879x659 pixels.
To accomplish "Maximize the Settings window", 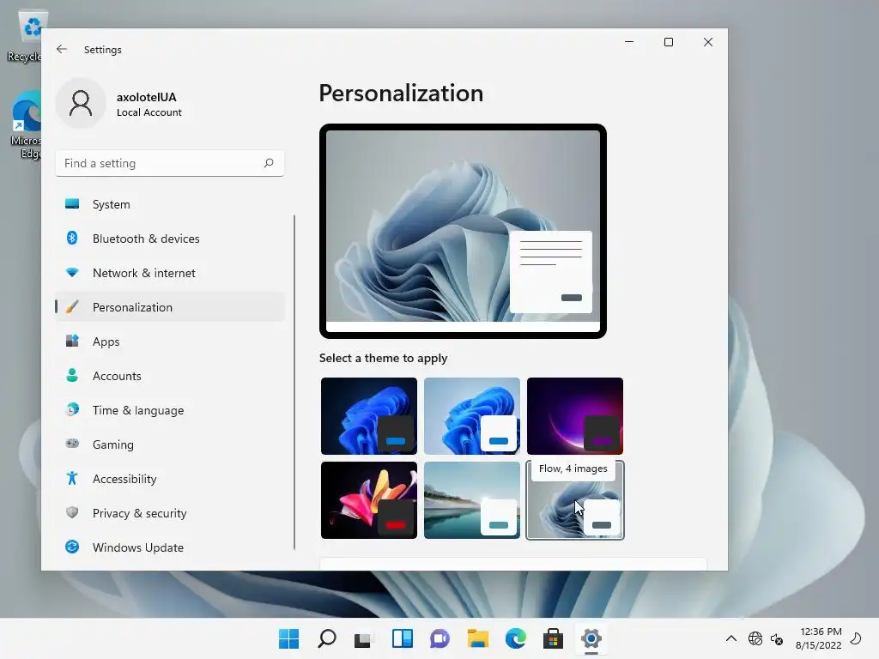I will (x=668, y=42).
